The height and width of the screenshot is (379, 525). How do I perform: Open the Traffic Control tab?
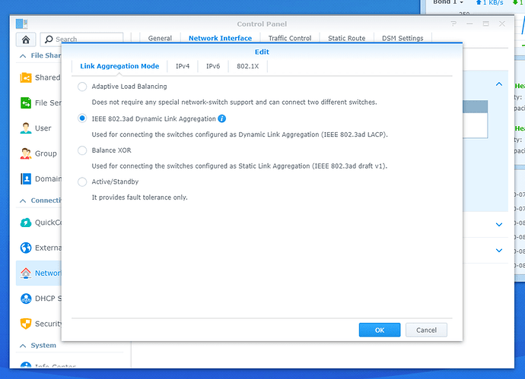(290, 38)
